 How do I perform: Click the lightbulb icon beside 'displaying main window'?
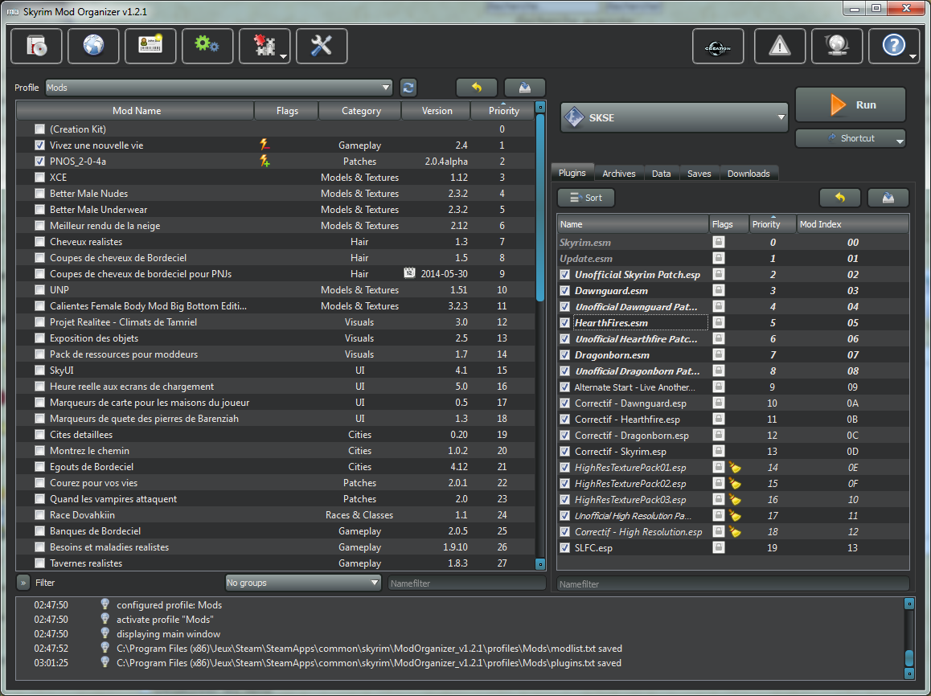pos(105,633)
